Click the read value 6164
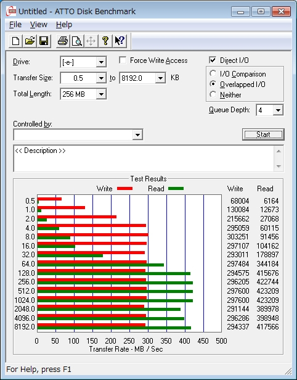Image resolution: width=297 pixels, height=380 pixels. [271, 201]
